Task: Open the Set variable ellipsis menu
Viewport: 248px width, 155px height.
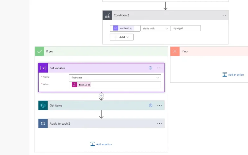Action: [159, 68]
